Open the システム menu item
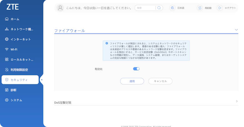Image resolution: width=244 pixels, height=127 pixels. coord(16,100)
